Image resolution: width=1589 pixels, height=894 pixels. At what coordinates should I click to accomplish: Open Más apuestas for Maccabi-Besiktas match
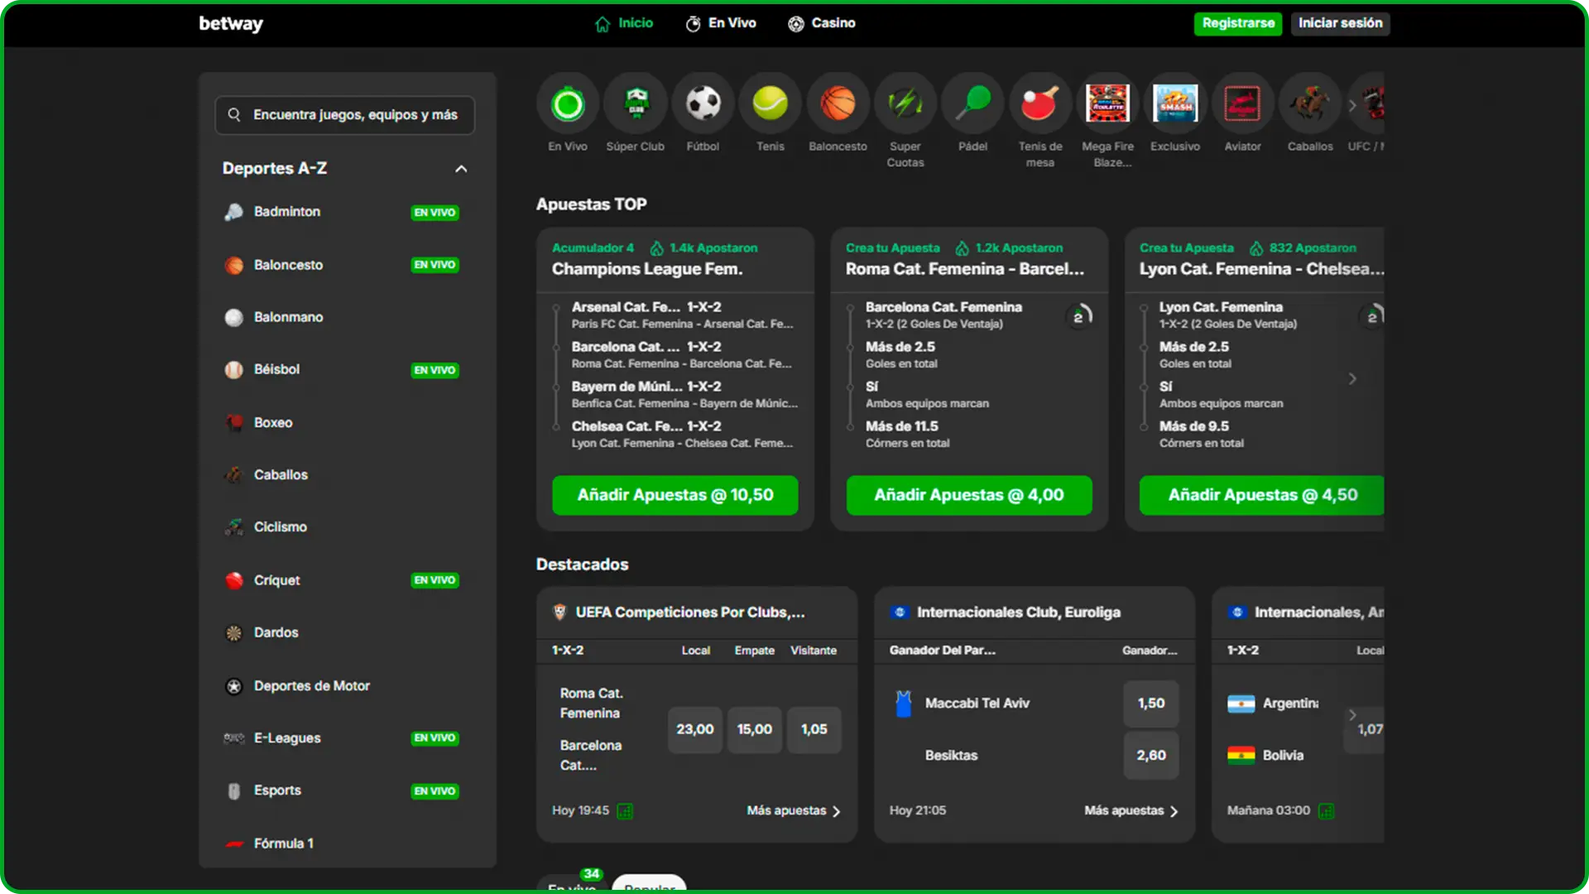coord(1131,810)
